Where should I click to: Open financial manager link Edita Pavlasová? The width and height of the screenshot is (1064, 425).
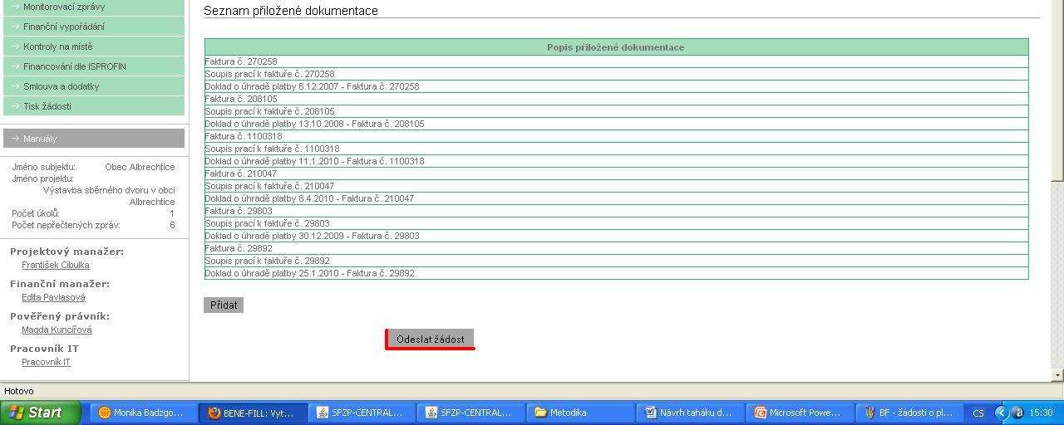tap(53, 297)
